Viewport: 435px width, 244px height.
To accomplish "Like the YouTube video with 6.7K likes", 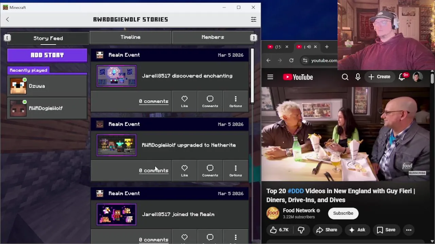I will coord(279,230).
